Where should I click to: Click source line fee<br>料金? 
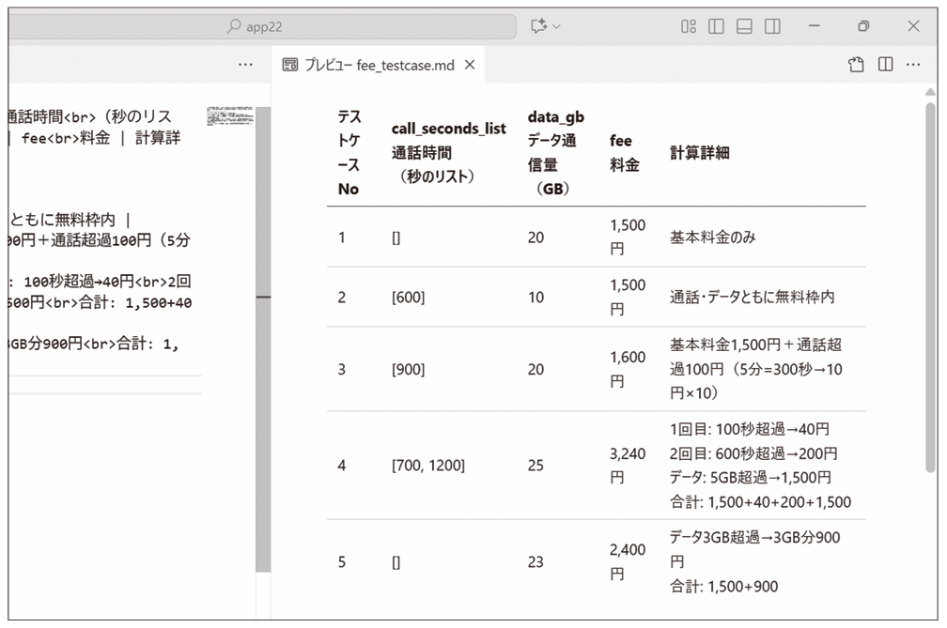[66, 138]
